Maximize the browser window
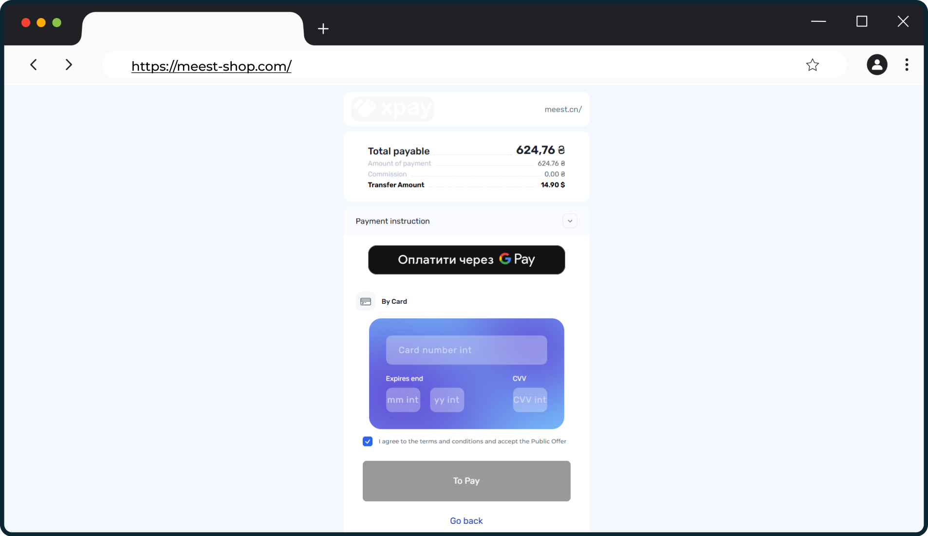This screenshot has height=536, width=928. tap(862, 21)
